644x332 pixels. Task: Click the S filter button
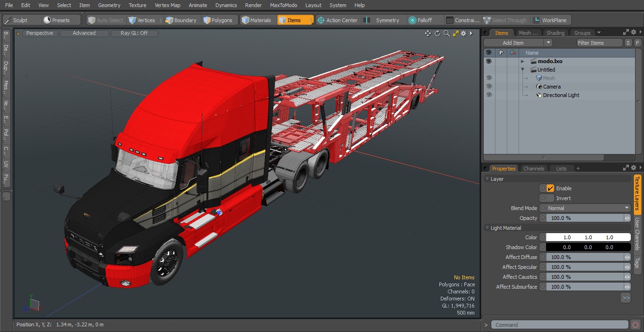click(x=628, y=43)
